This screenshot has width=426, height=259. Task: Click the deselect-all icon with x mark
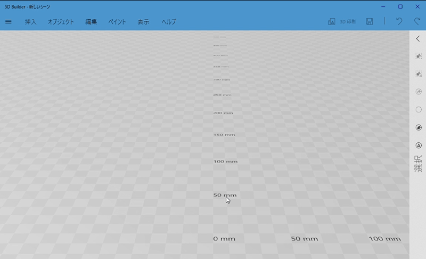pos(419,74)
